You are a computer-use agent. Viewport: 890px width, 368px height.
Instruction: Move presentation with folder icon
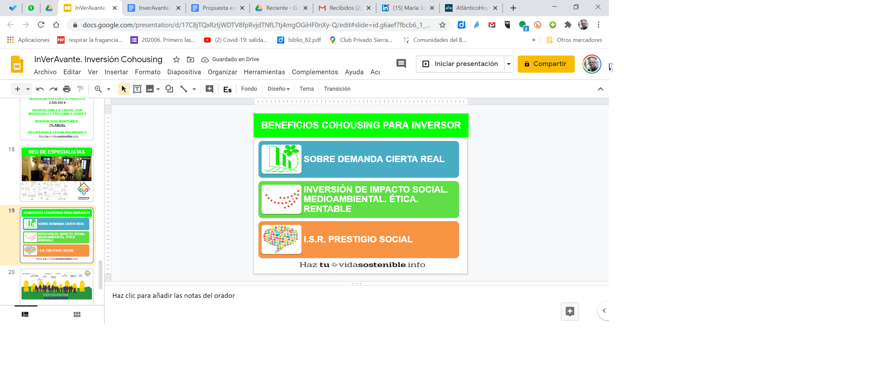190,59
